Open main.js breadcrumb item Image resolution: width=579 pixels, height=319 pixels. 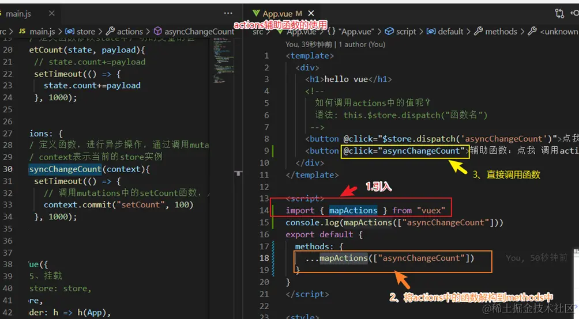(43, 32)
